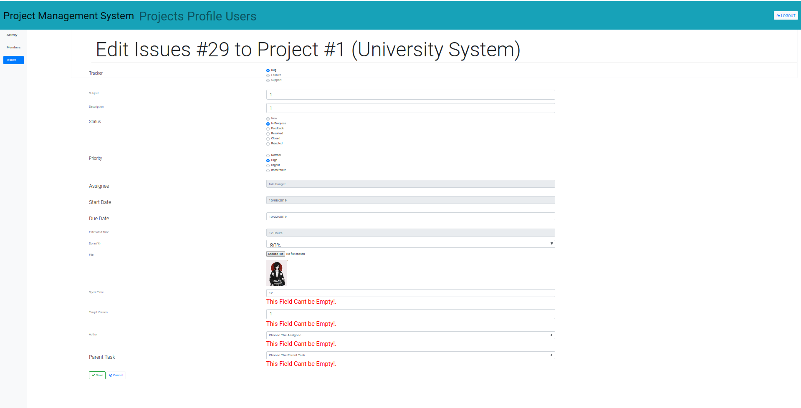Expand the Done percentage dropdown

click(x=410, y=244)
